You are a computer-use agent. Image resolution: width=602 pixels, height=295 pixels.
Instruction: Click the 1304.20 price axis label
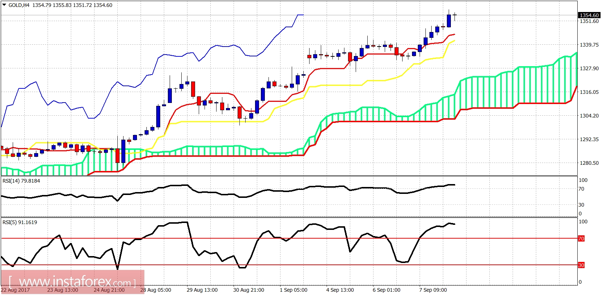[589, 116]
